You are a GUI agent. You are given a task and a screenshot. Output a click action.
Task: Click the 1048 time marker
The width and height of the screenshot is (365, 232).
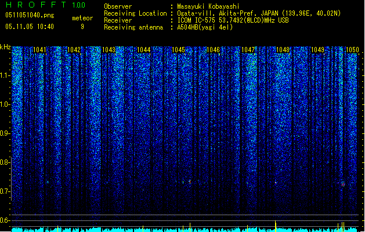tap(283, 50)
